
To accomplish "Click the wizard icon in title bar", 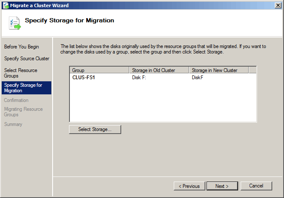I will 6,5.
